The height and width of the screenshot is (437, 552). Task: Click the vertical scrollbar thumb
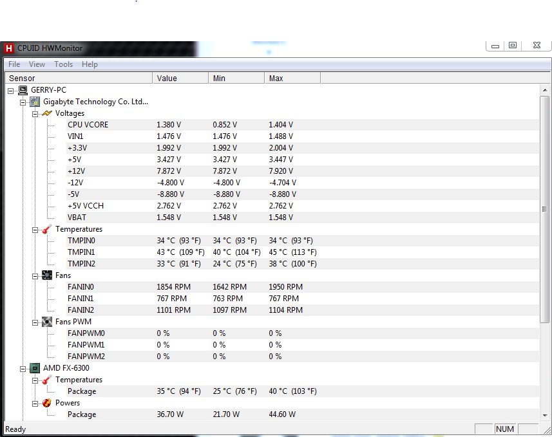click(545, 209)
